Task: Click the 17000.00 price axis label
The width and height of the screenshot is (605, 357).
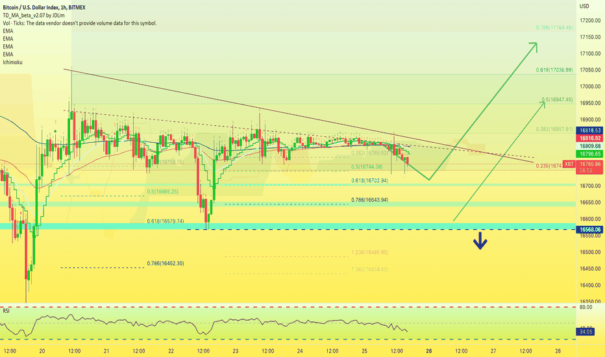Action: pos(590,86)
